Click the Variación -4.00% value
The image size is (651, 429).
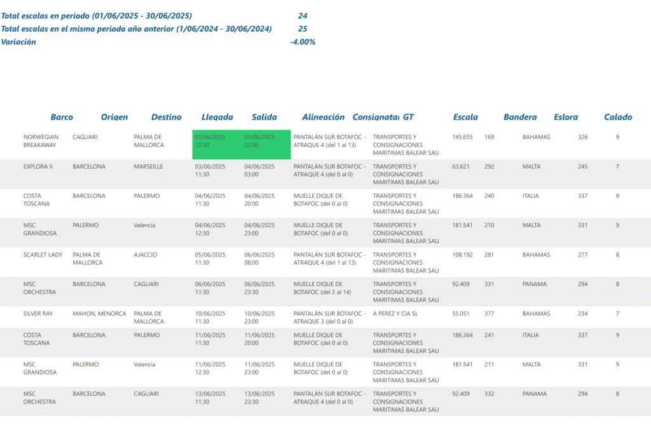(x=303, y=42)
